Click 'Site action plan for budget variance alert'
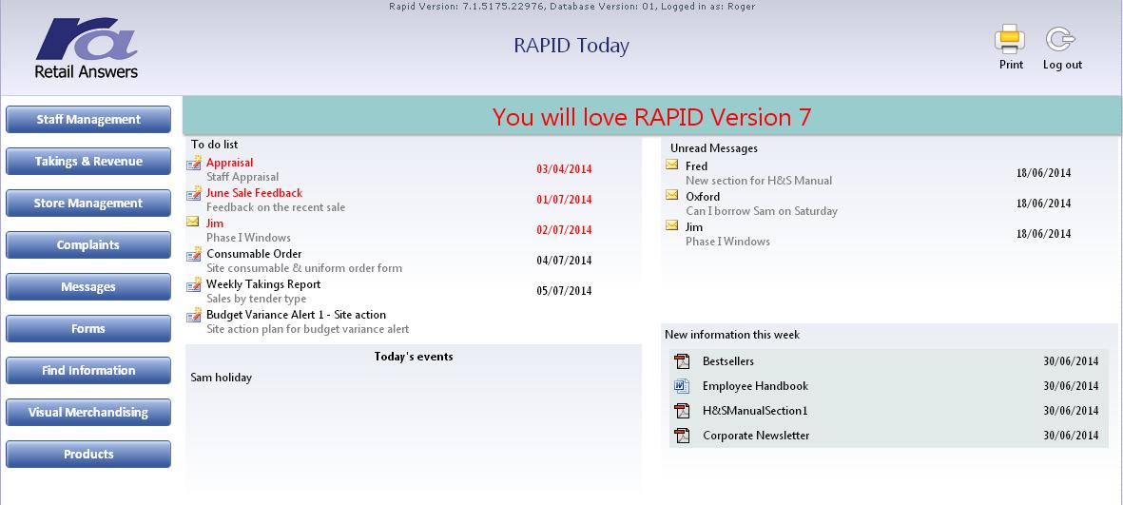Screen dimensions: 1123x505 click(308, 329)
